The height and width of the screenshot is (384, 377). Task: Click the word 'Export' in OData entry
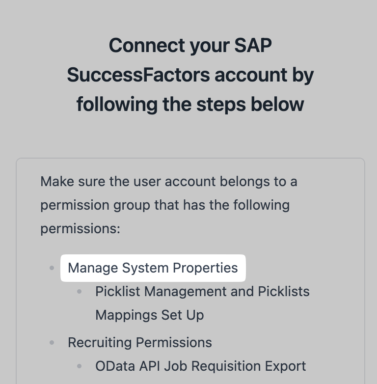click(285, 366)
